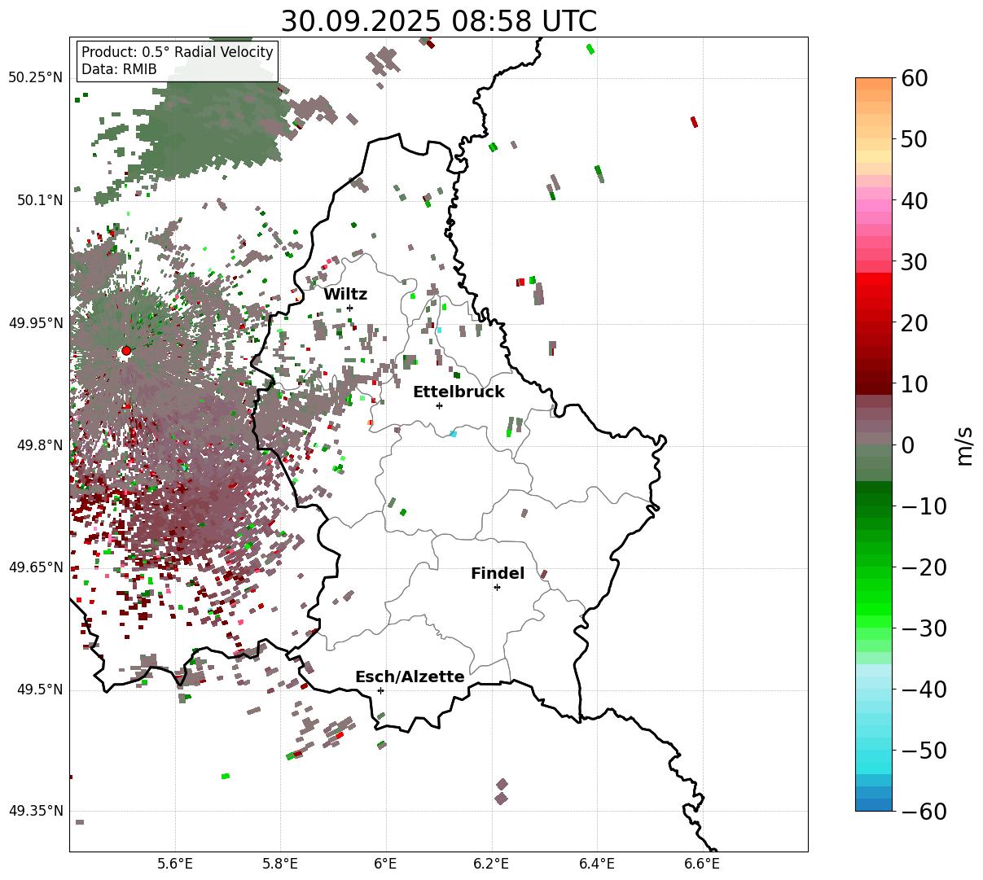Click the colorbar tick label 10

tap(915, 383)
